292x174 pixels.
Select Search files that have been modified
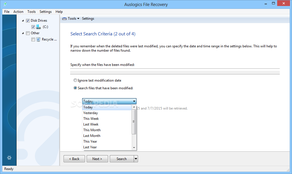tap(75, 88)
